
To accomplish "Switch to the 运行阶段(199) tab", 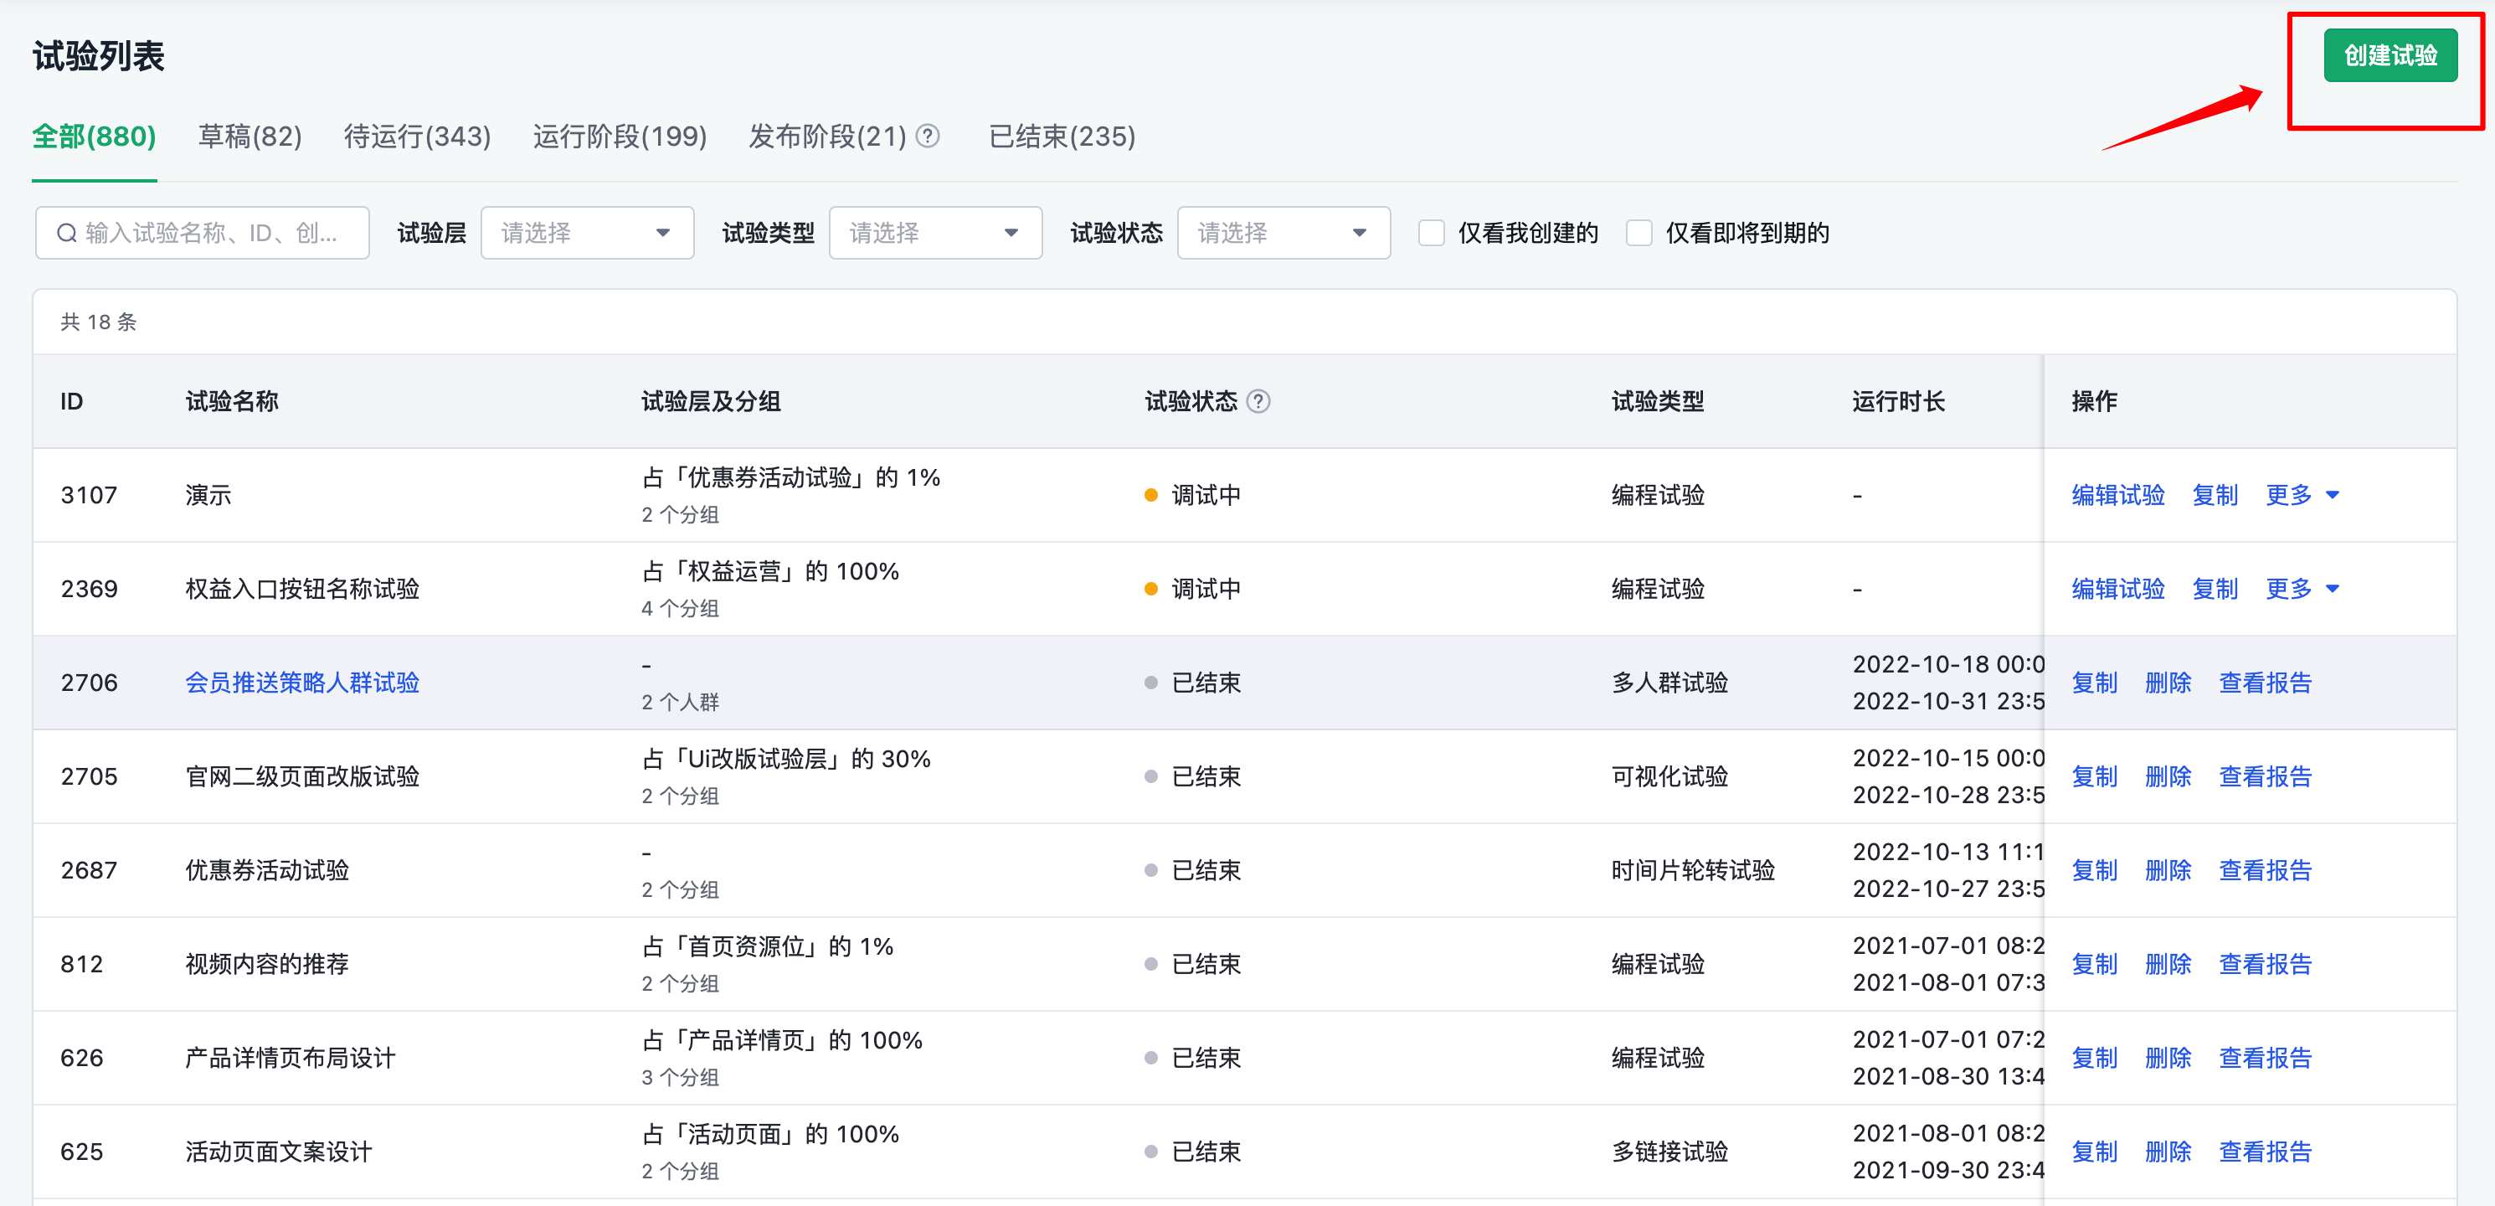I will 619,137.
